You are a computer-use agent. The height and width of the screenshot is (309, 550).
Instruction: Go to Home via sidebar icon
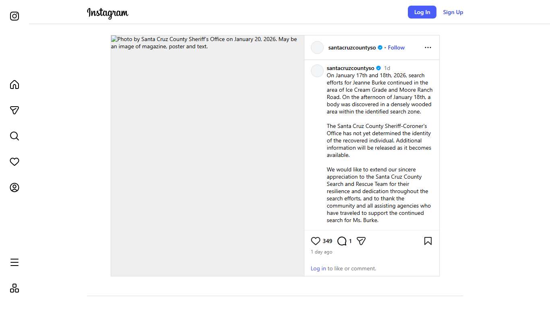click(14, 84)
